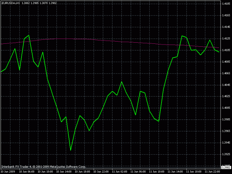This screenshot has height=174, width=232.
Task: Click the 11 Jun 22:00 time label
Action: (212, 172)
